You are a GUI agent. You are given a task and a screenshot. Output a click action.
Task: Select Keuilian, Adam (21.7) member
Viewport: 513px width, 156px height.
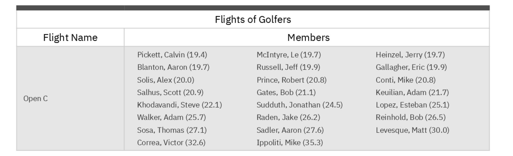tap(412, 92)
